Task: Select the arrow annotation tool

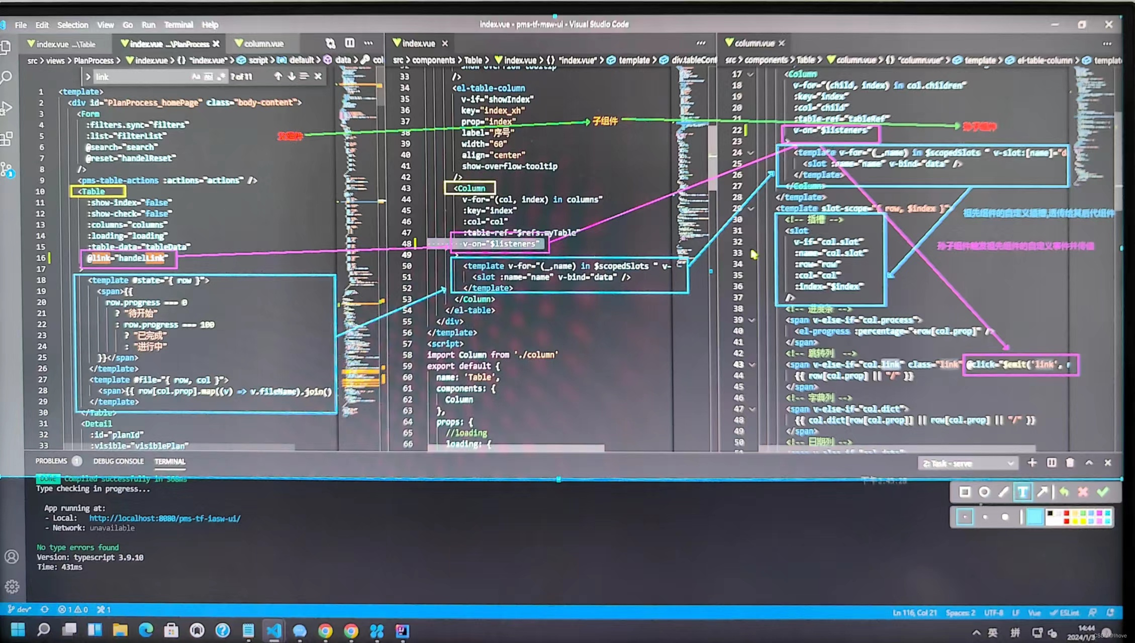Action: [1042, 492]
